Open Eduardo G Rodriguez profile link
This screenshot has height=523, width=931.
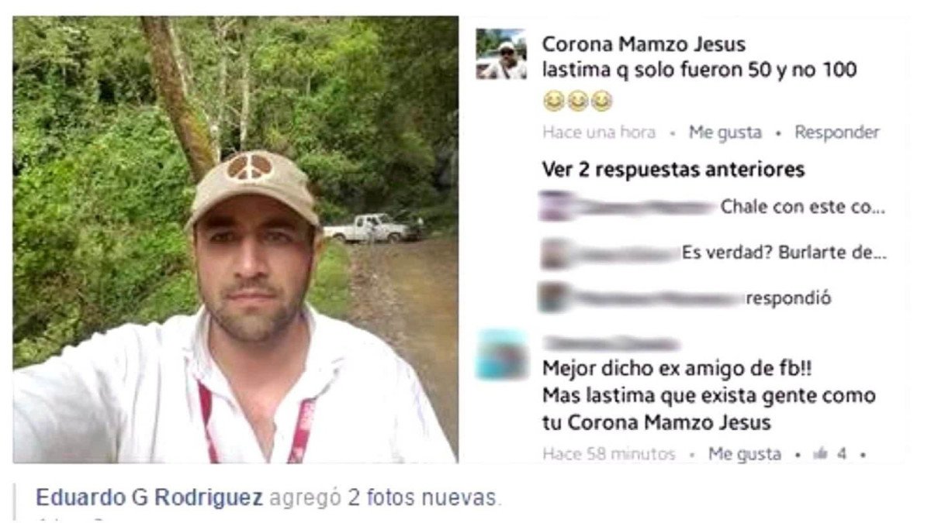pos(149,498)
